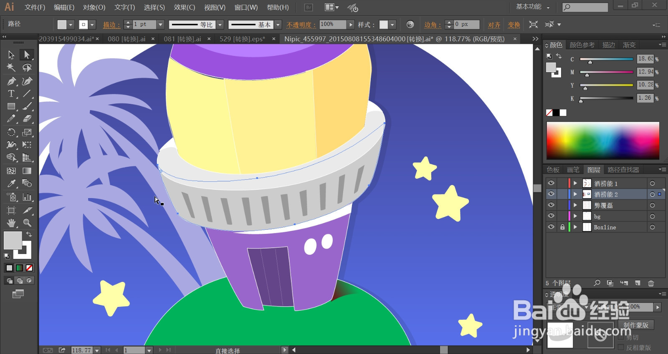Viewport: 668px width, 354px height.
Task: Open Bridge with Br icon
Action: [x=309, y=7]
